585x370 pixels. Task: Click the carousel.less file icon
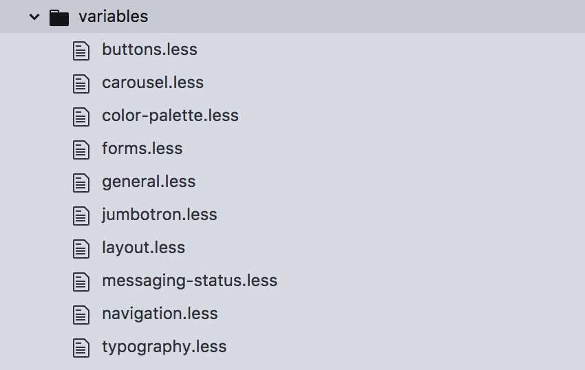click(81, 83)
